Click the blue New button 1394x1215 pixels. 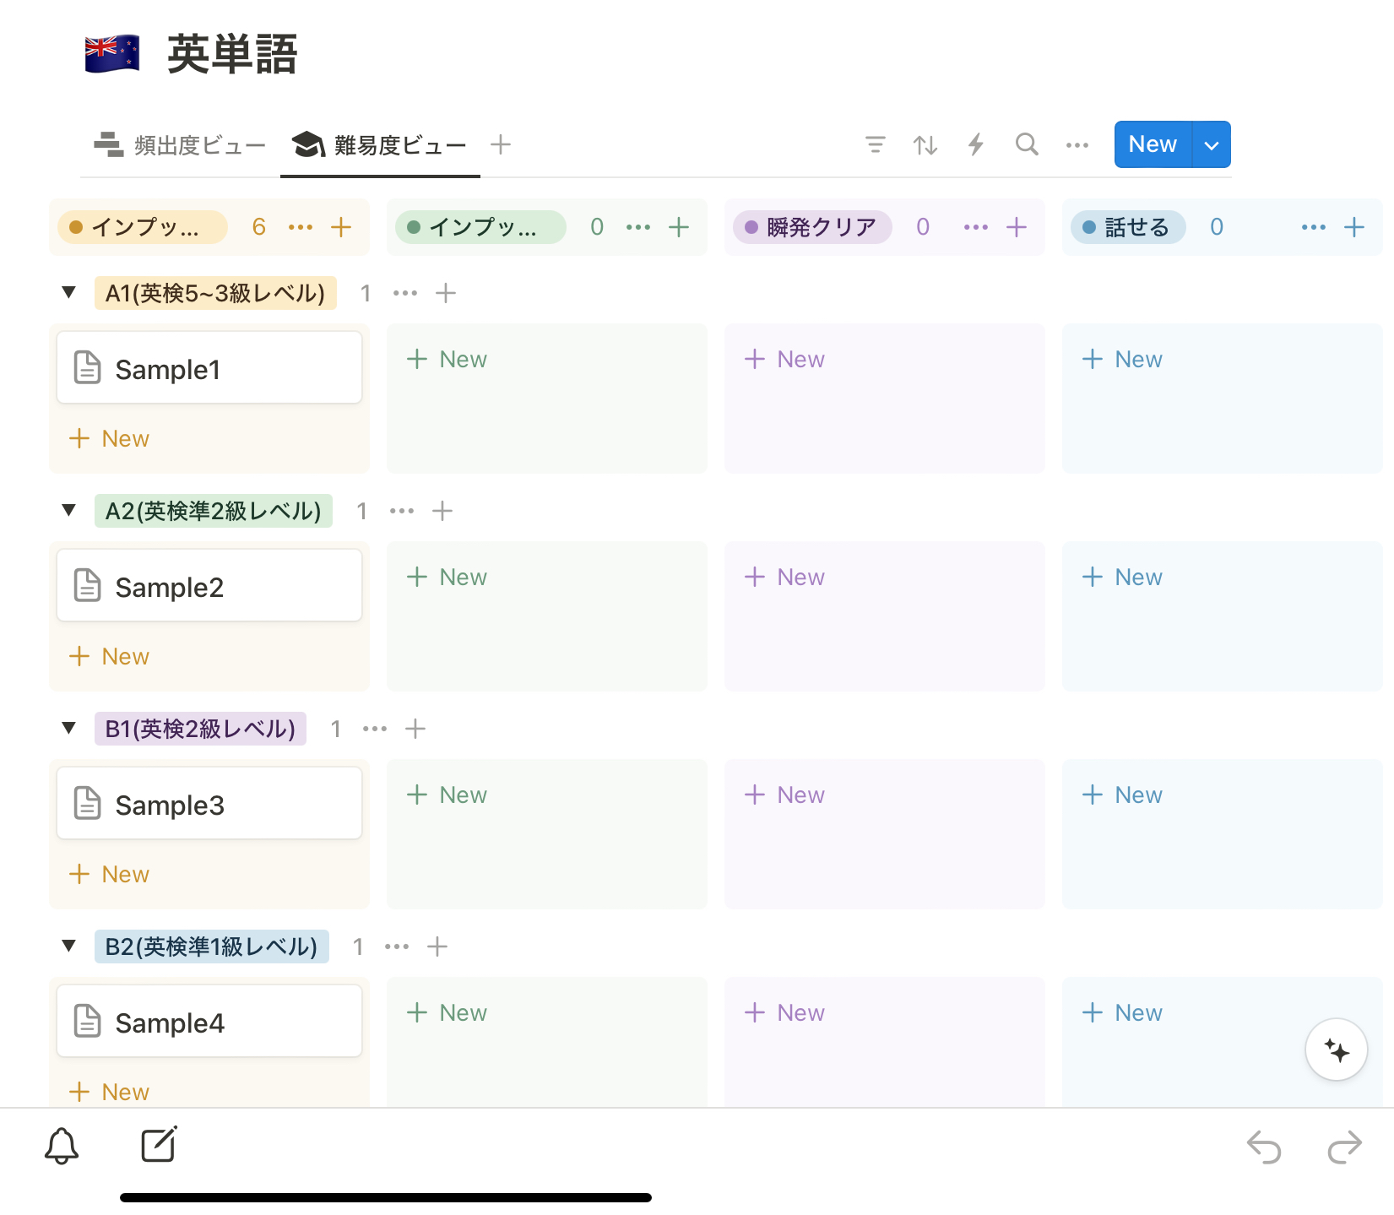tap(1153, 144)
